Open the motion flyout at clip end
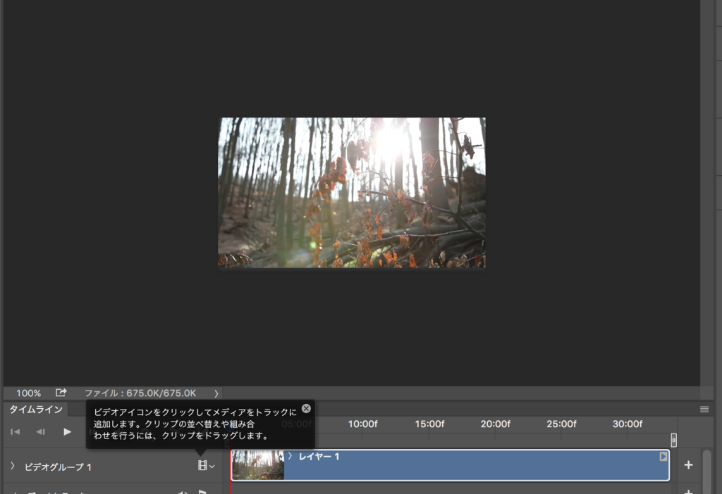The image size is (722, 494). [x=663, y=456]
